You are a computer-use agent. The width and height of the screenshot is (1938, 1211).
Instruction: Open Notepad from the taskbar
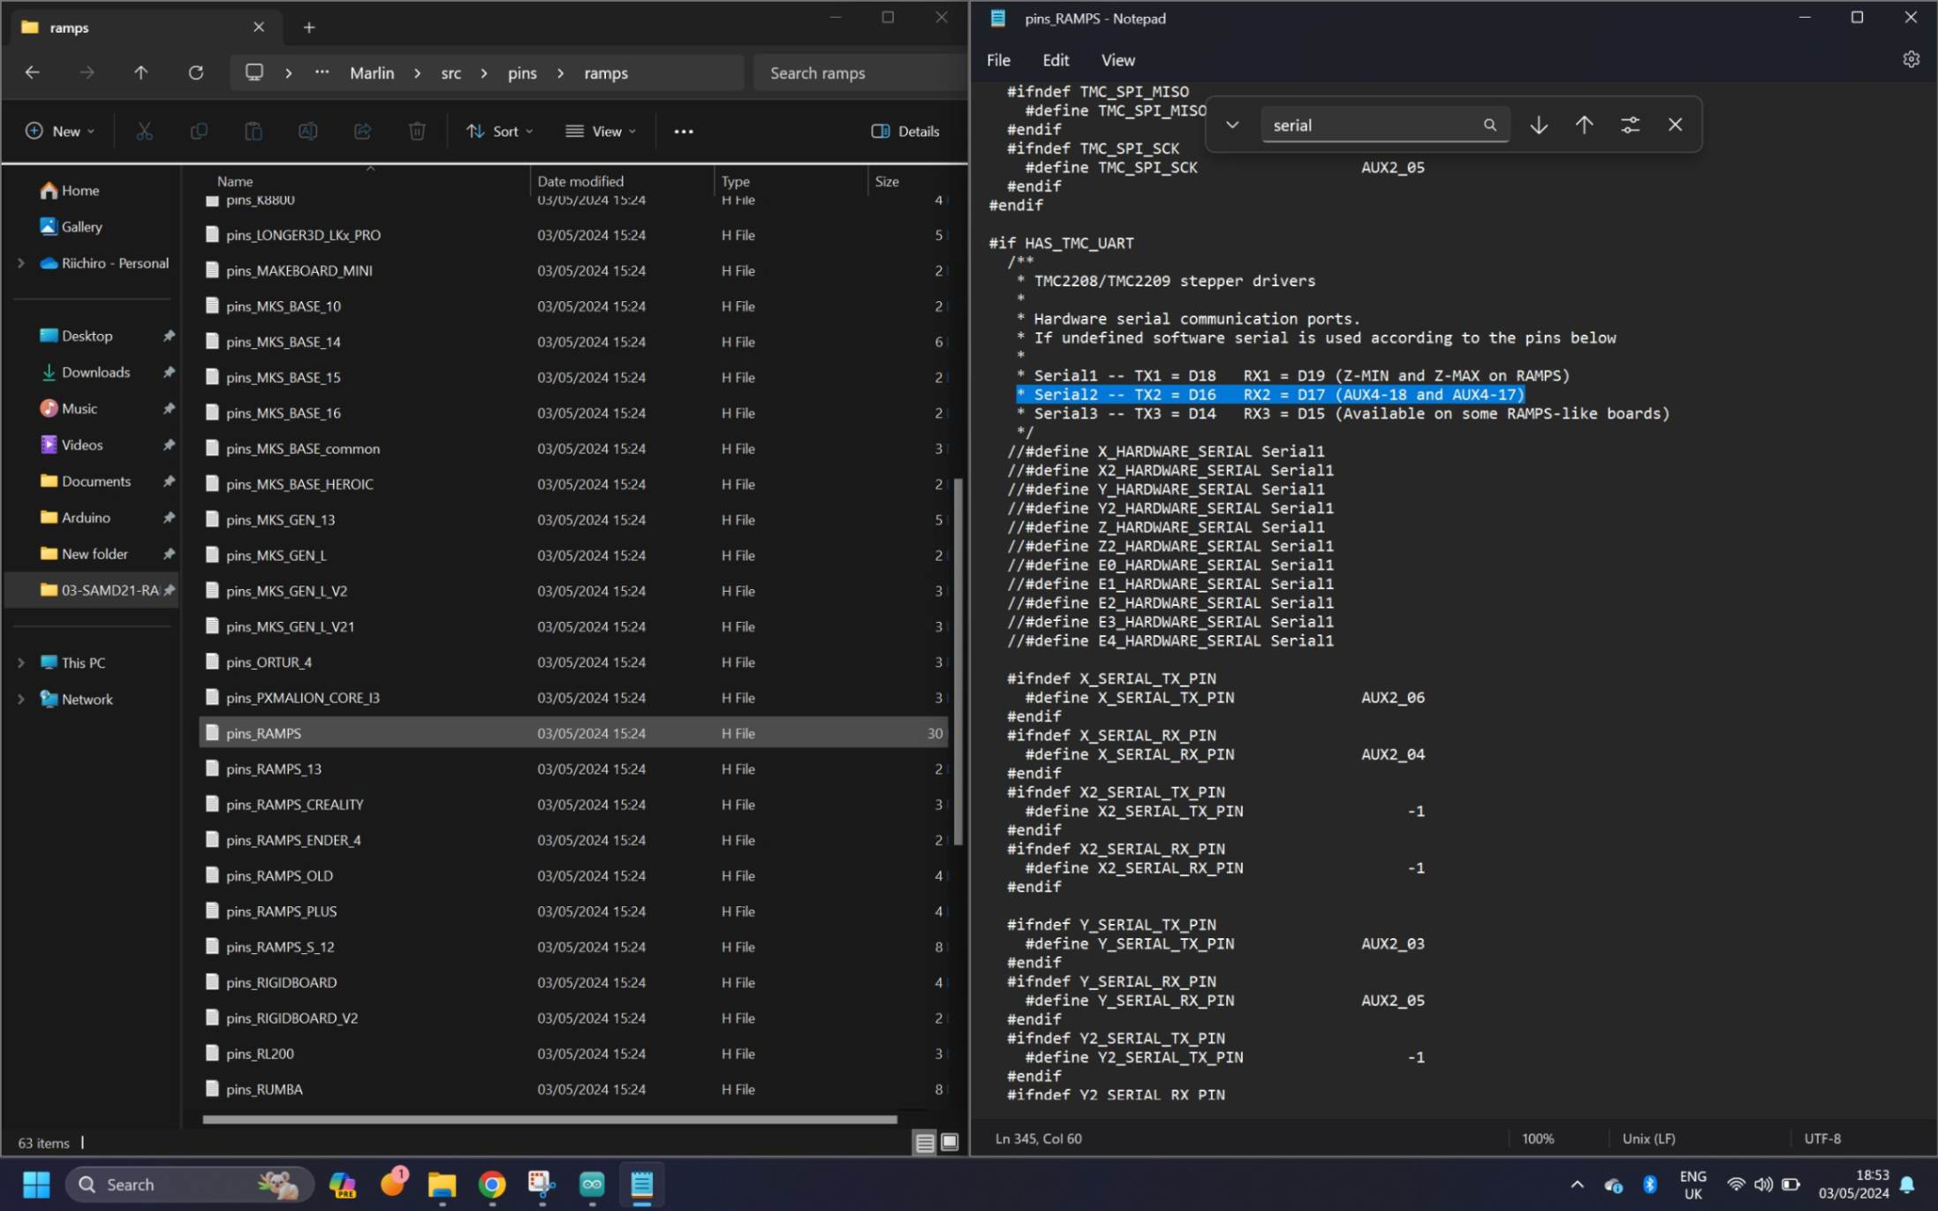[x=642, y=1184]
